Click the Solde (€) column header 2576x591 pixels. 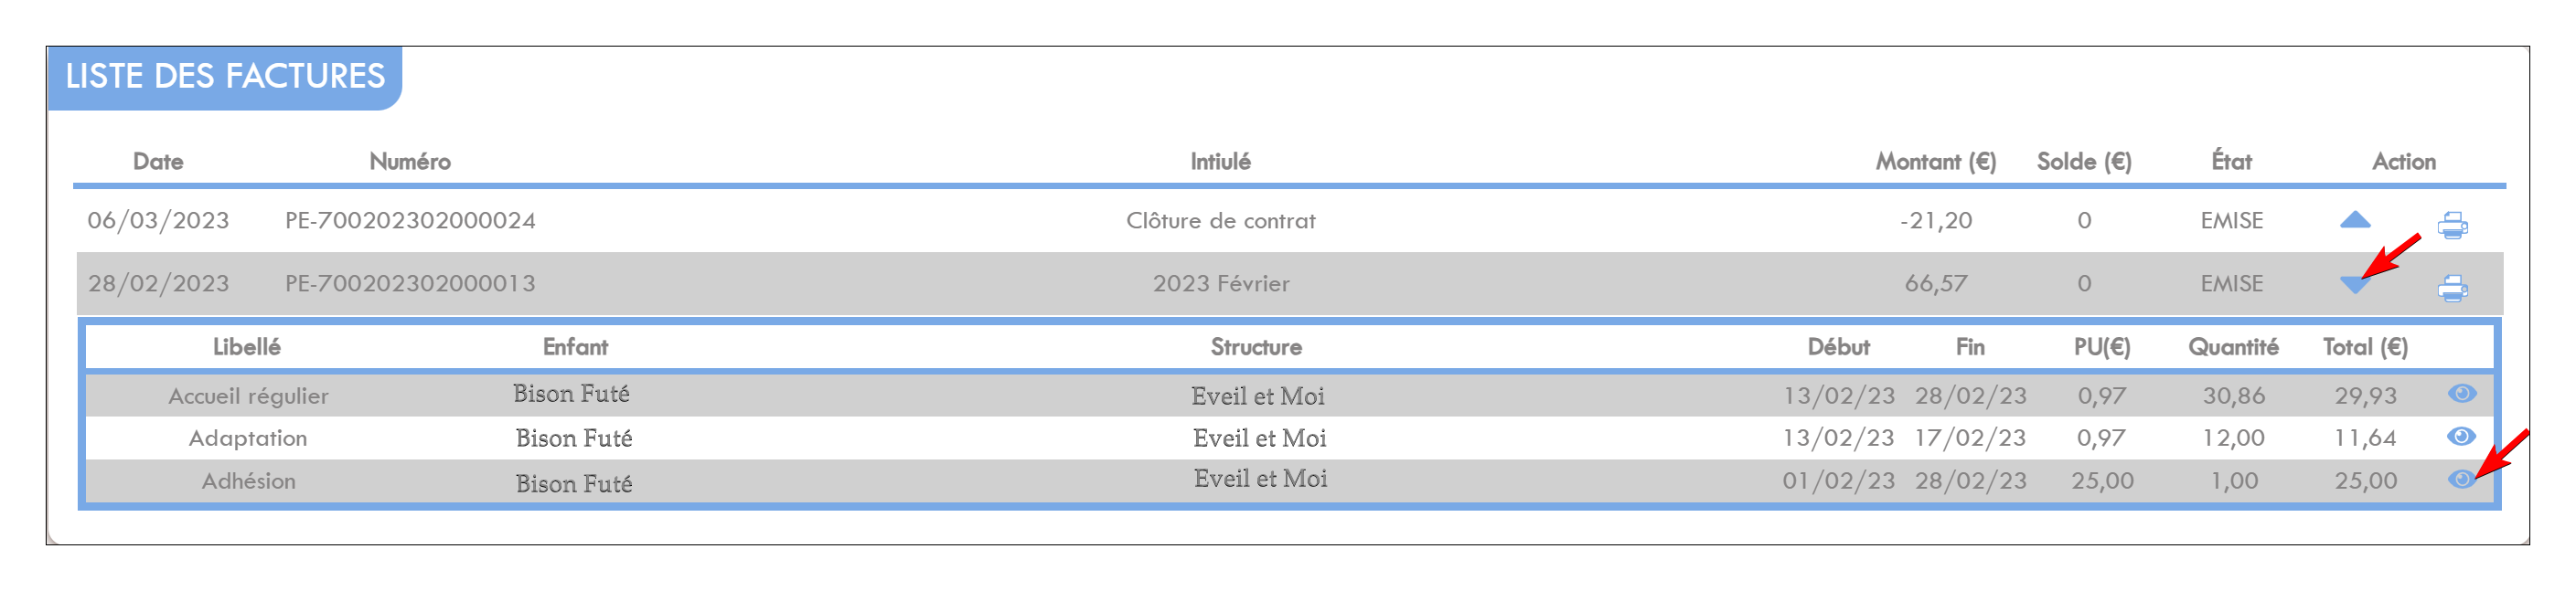click(2084, 162)
